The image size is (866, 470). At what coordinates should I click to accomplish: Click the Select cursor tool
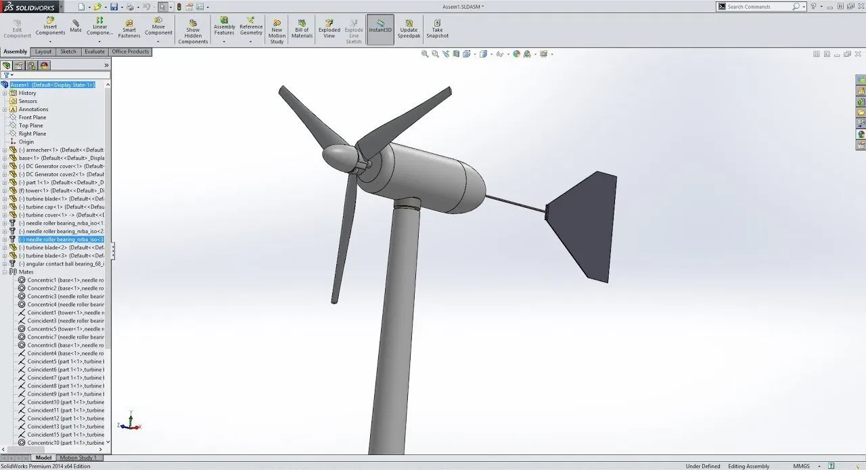162,7
